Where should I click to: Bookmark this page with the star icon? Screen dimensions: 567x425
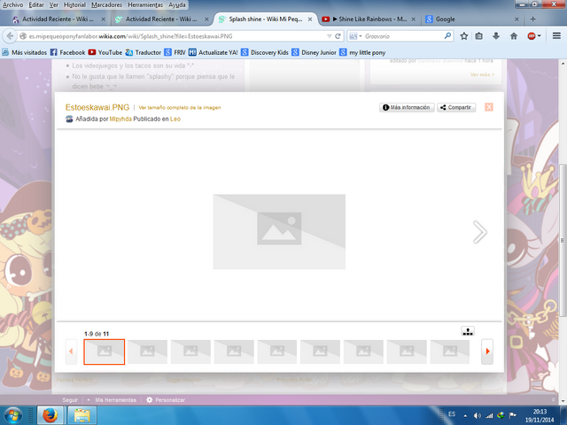coord(464,35)
